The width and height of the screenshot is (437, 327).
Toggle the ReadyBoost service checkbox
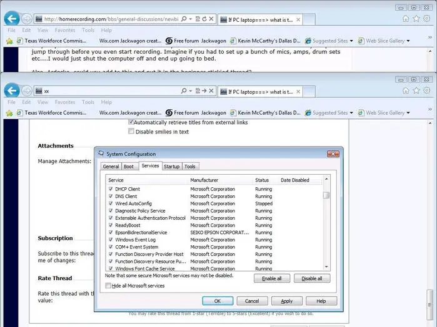111,225
